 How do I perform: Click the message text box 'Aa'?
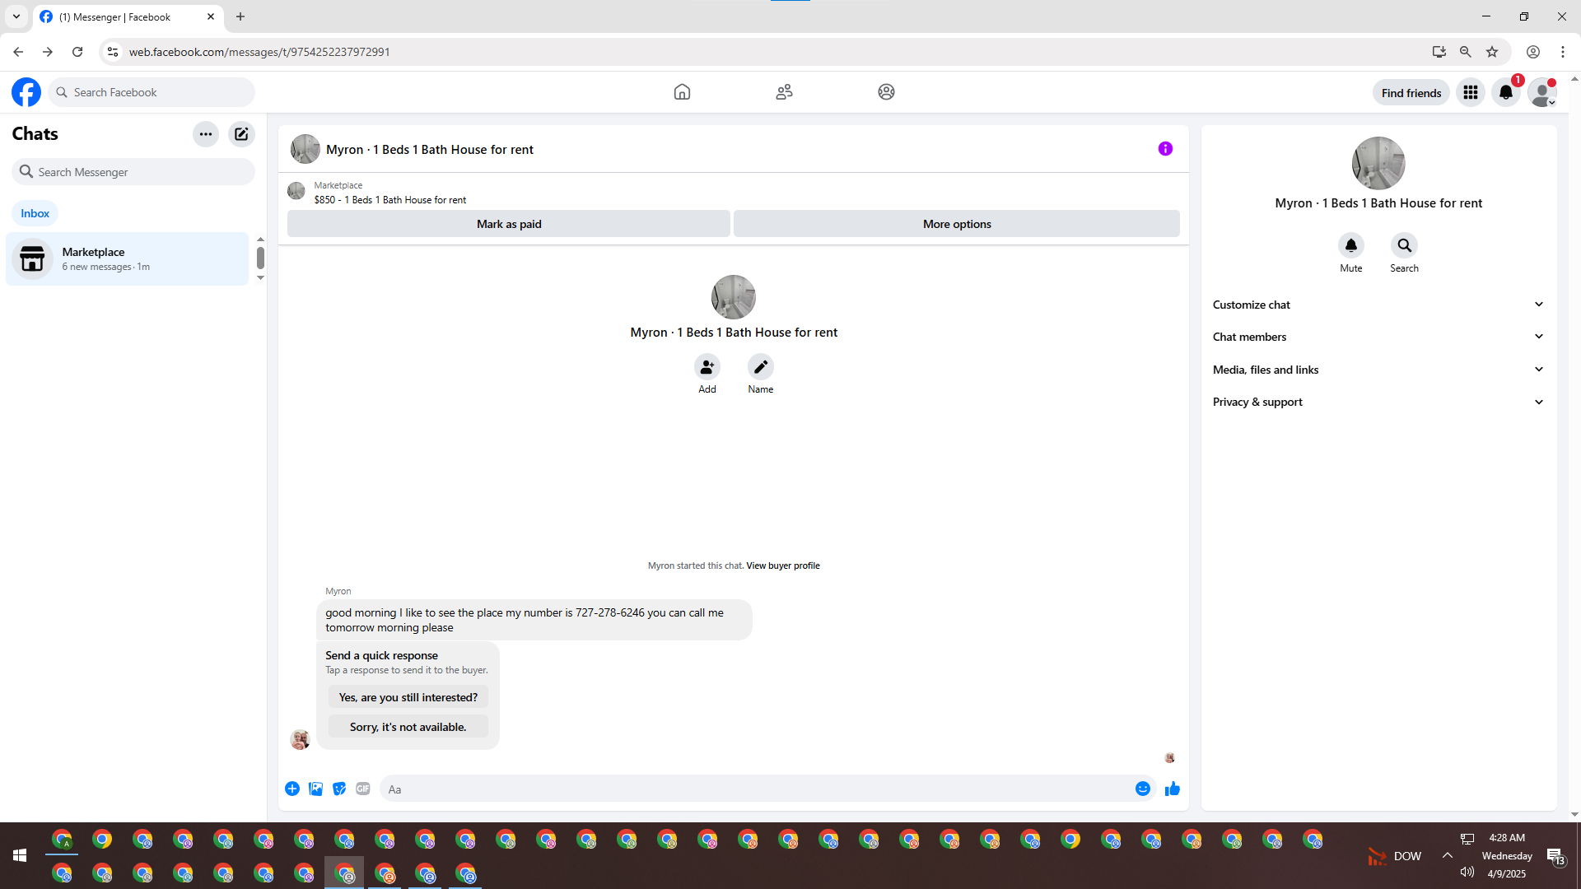756,789
